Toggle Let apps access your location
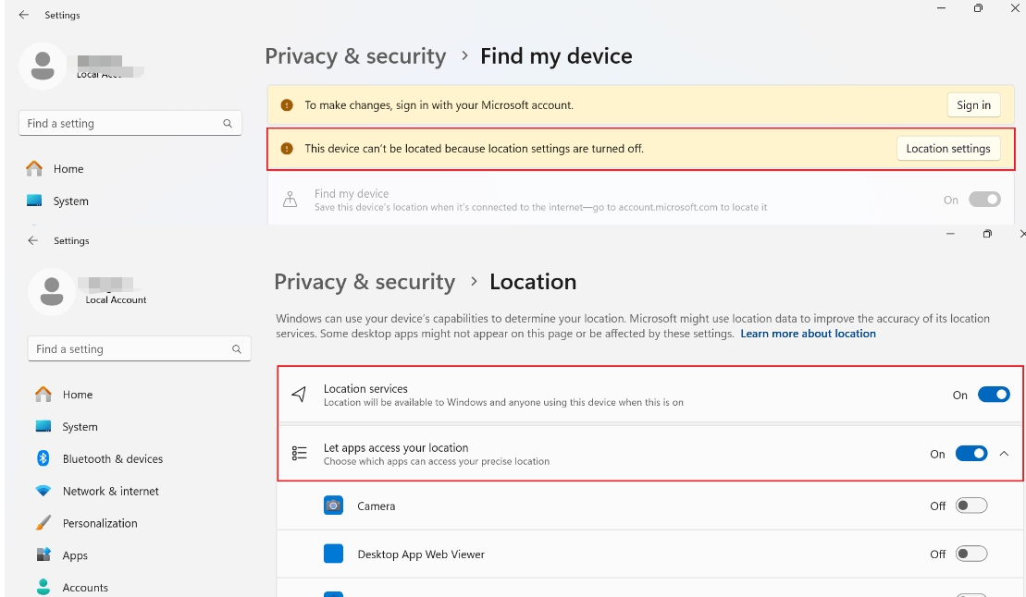Viewport: 1026px width, 597px height. pyautogui.click(x=971, y=454)
